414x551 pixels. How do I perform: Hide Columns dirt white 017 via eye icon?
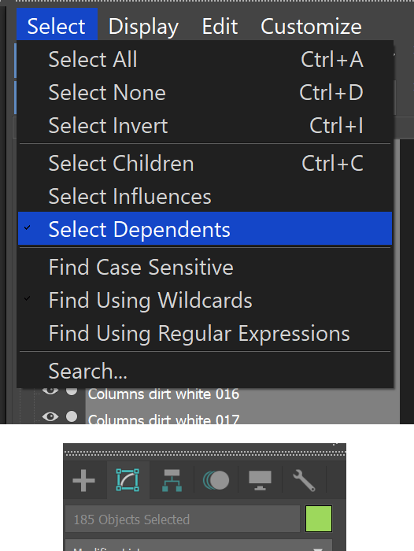[50, 416]
